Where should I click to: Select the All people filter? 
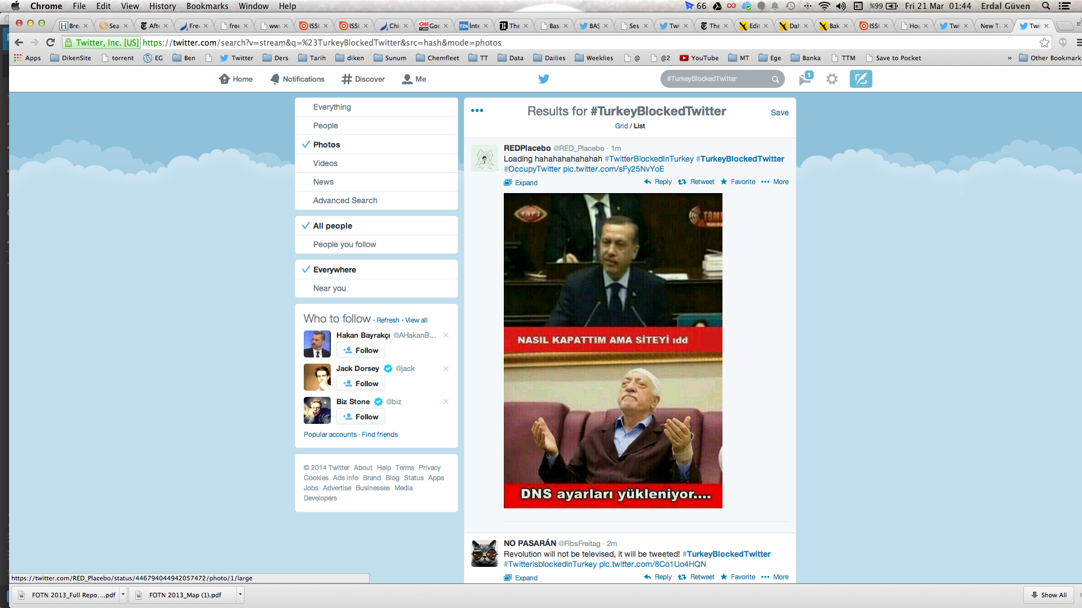coord(376,226)
